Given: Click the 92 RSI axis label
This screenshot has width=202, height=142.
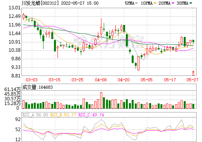Looking at the screenshot, I should click(18, 119).
